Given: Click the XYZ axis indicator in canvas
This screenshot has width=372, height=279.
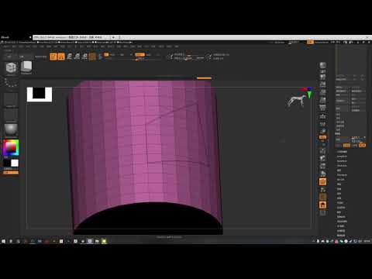Looking at the screenshot, I should [x=307, y=92].
